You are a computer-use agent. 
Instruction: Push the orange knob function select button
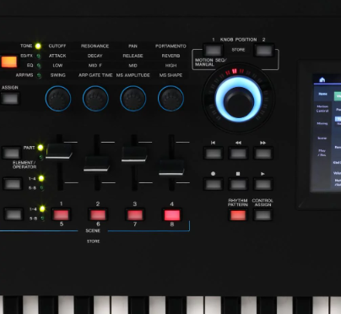point(9,62)
